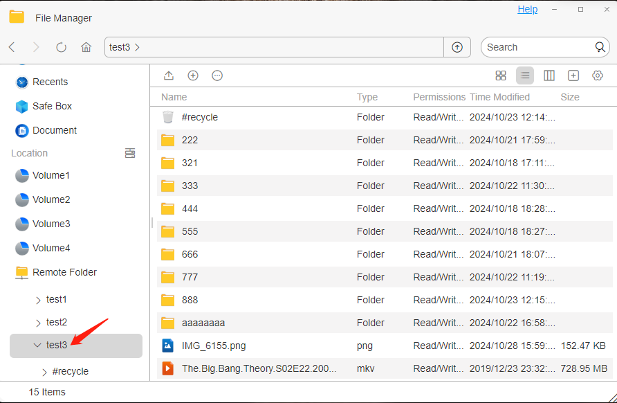Select Volume2 location
This screenshot has width=617, height=403.
point(42,199)
